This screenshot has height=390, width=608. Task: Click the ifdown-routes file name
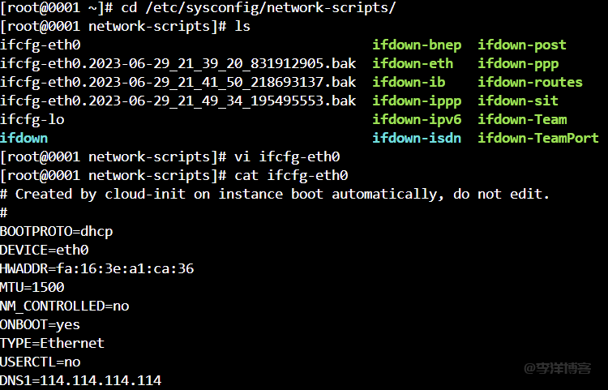(x=530, y=82)
